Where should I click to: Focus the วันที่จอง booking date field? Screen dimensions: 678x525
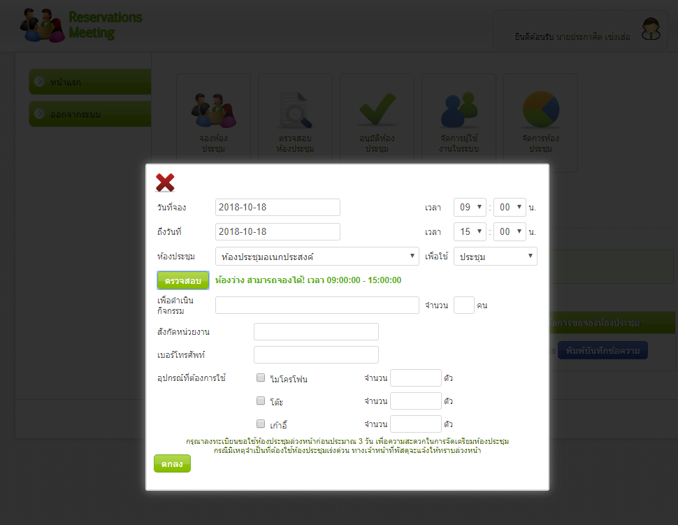277,207
